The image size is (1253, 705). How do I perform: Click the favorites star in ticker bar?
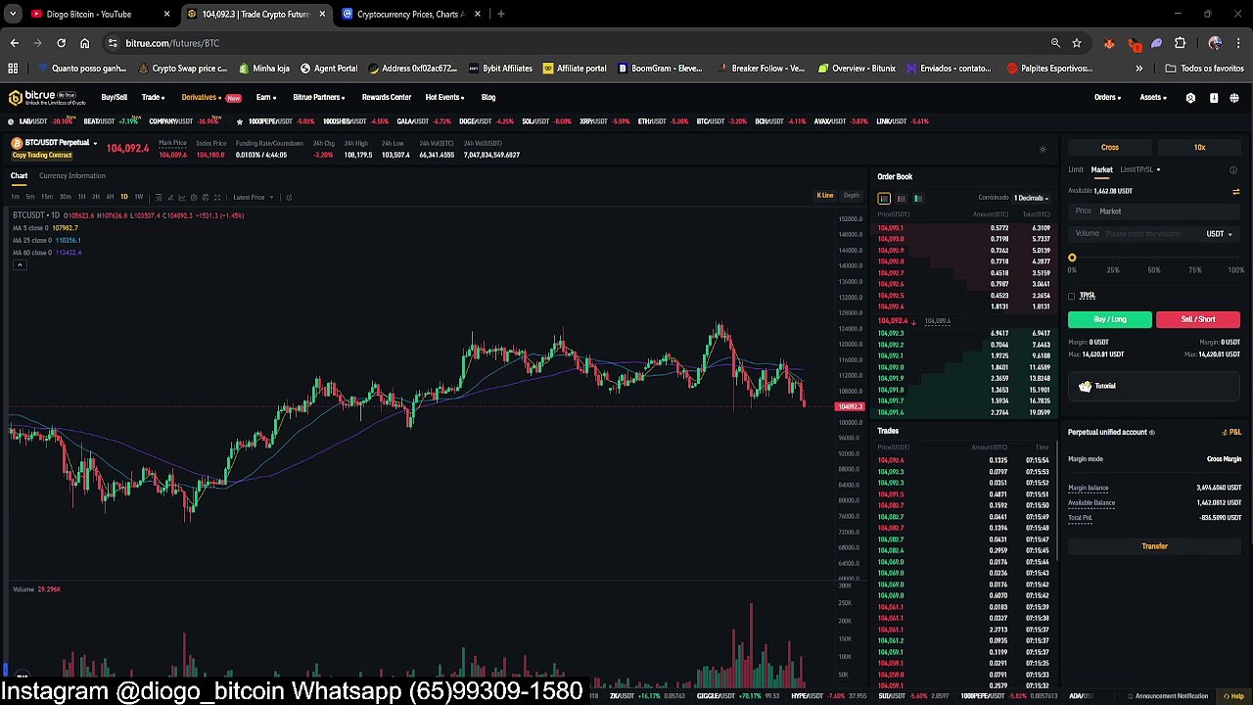(239, 121)
